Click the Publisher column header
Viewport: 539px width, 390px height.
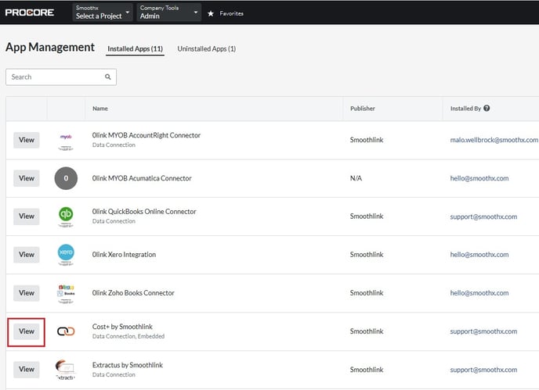pyautogui.click(x=363, y=109)
